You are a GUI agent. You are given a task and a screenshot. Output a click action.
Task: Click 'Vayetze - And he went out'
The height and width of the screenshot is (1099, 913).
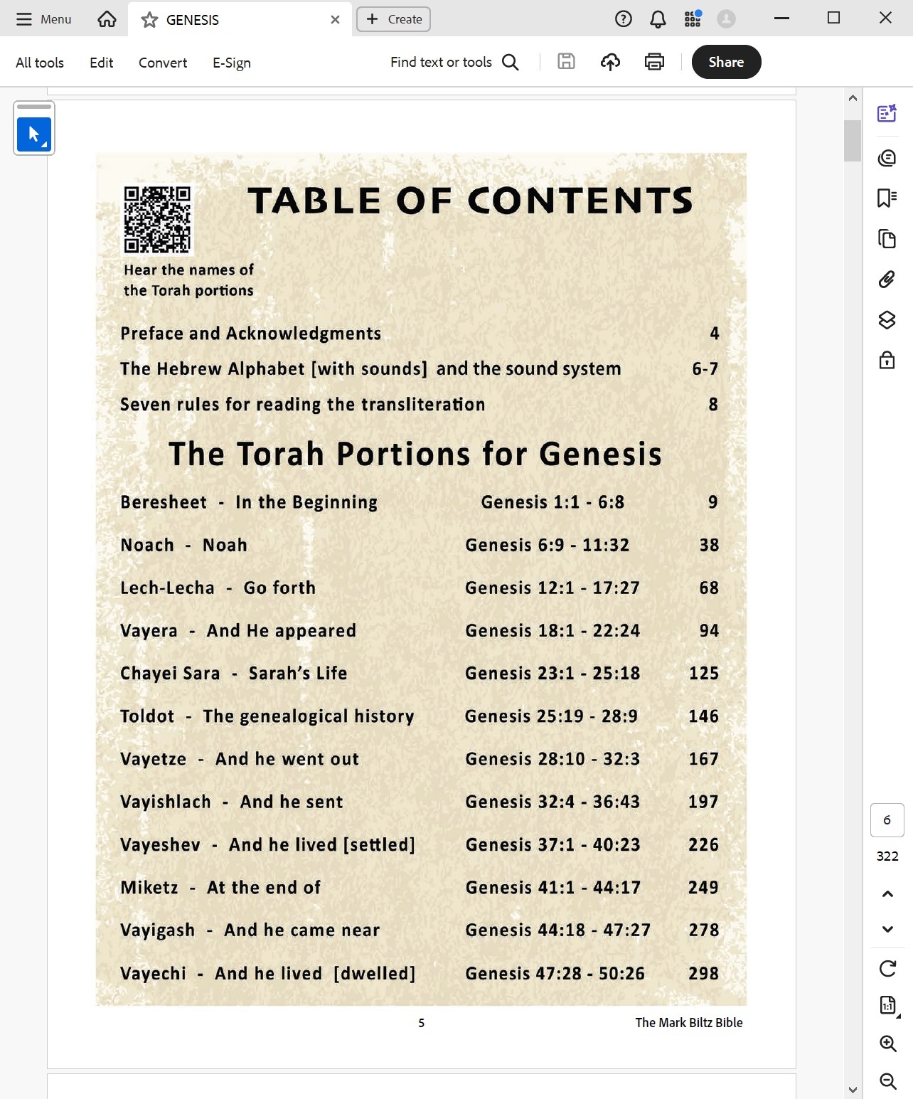tap(240, 759)
